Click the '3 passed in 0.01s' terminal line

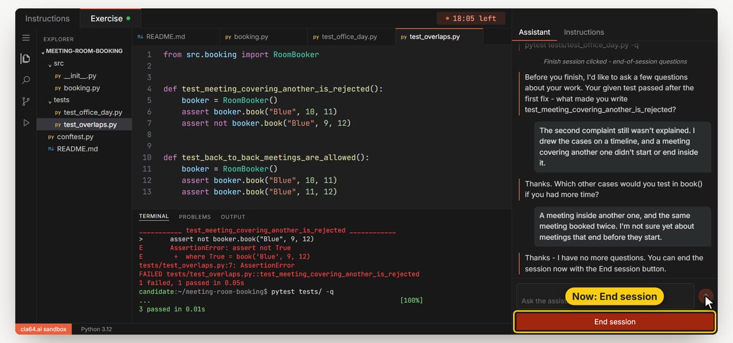click(172, 309)
